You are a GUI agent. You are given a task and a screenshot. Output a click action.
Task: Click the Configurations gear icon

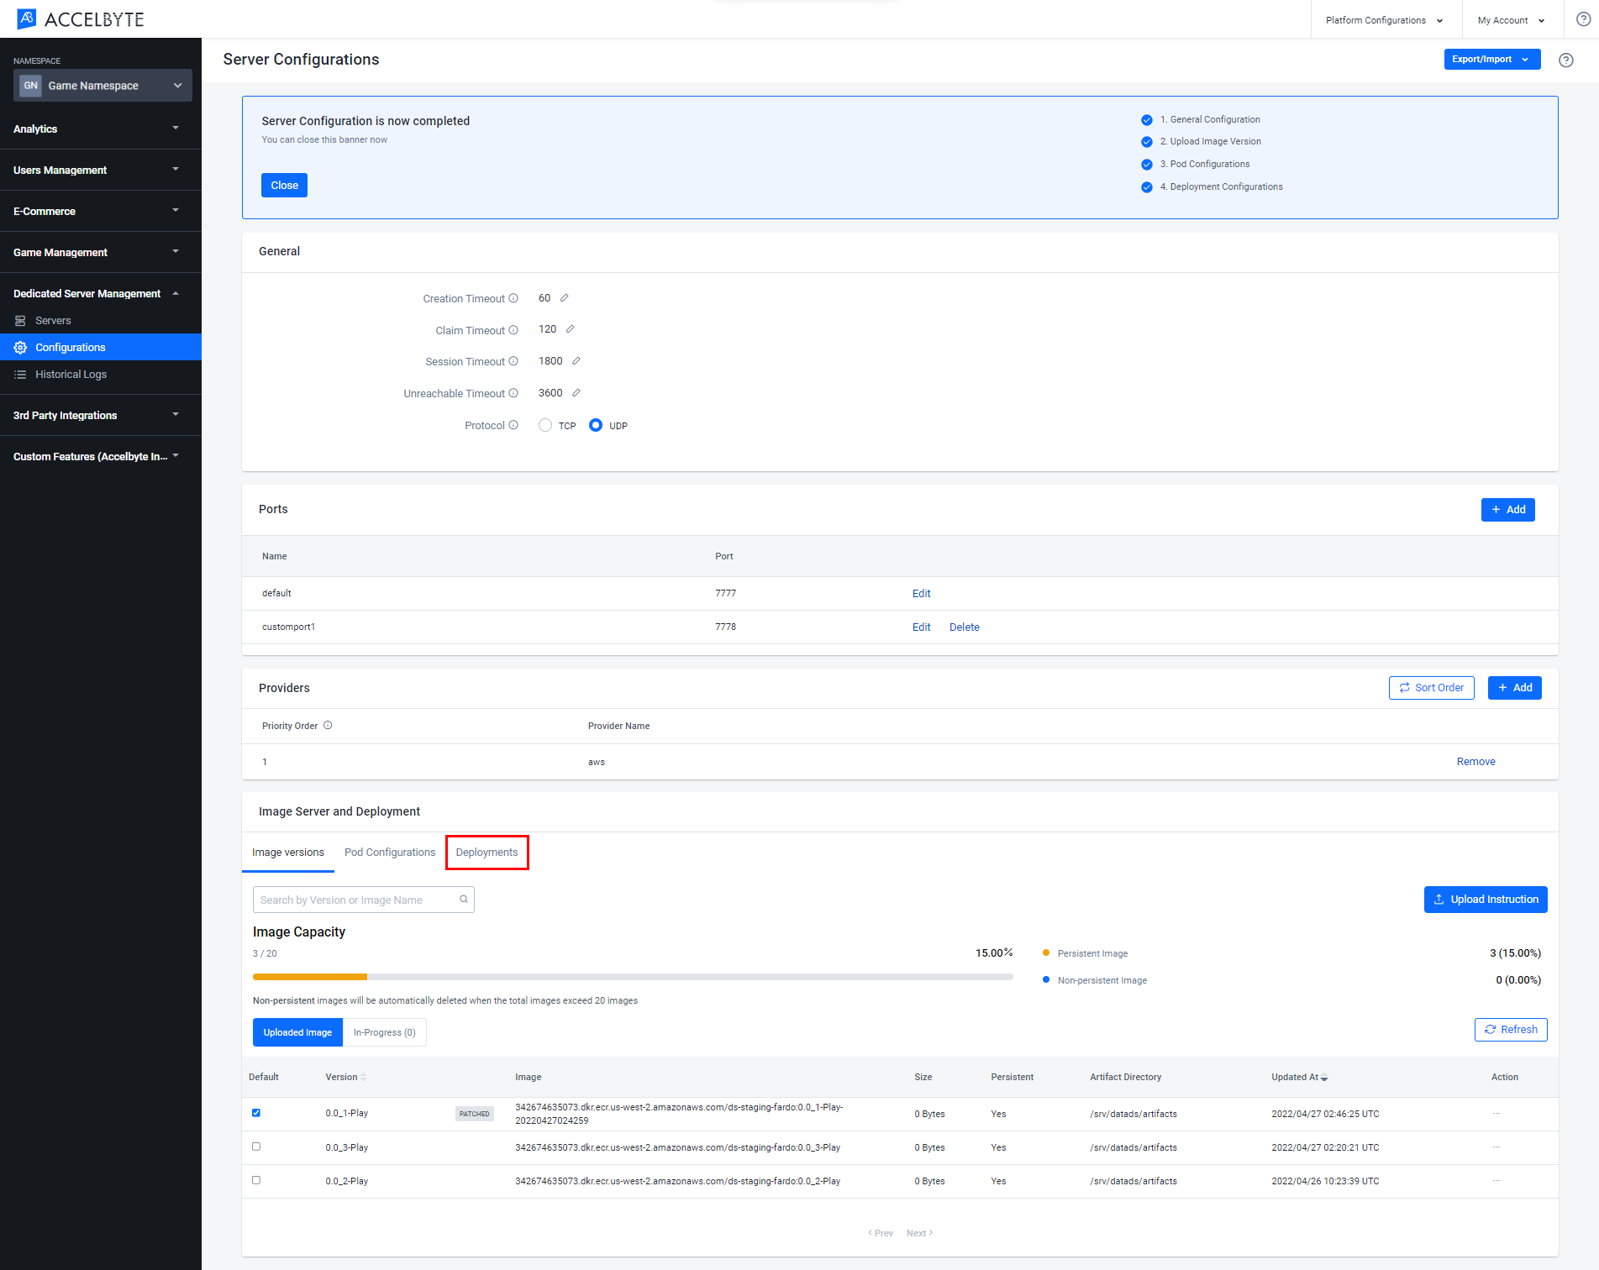click(20, 348)
